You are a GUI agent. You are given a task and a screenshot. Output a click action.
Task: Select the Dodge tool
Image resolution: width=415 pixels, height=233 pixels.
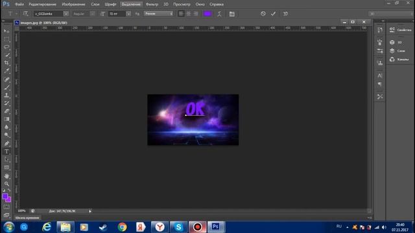tap(6, 135)
